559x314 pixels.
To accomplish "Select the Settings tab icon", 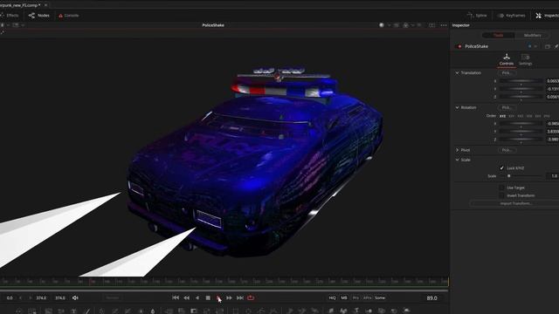I will pyautogui.click(x=525, y=59).
